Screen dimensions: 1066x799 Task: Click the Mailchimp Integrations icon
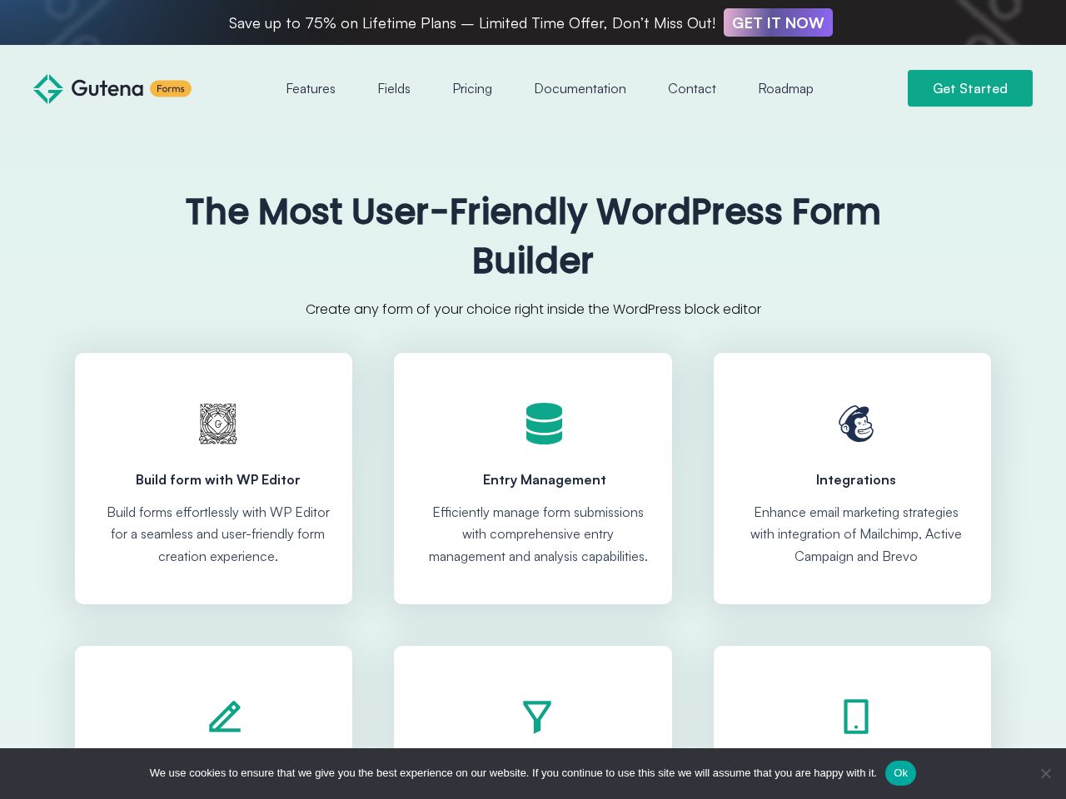point(856,424)
